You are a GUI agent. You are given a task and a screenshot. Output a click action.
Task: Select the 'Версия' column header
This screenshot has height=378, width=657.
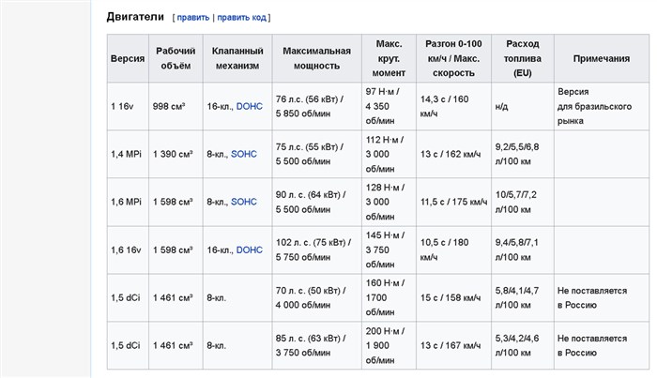coord(128,58)
